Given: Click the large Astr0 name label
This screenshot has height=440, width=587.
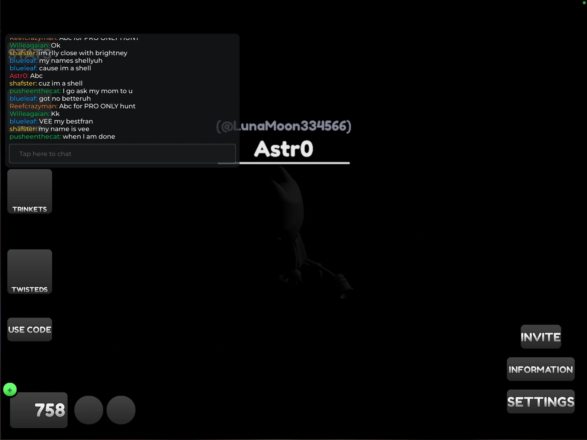Looking at the screenshot, I should point(283,149).
